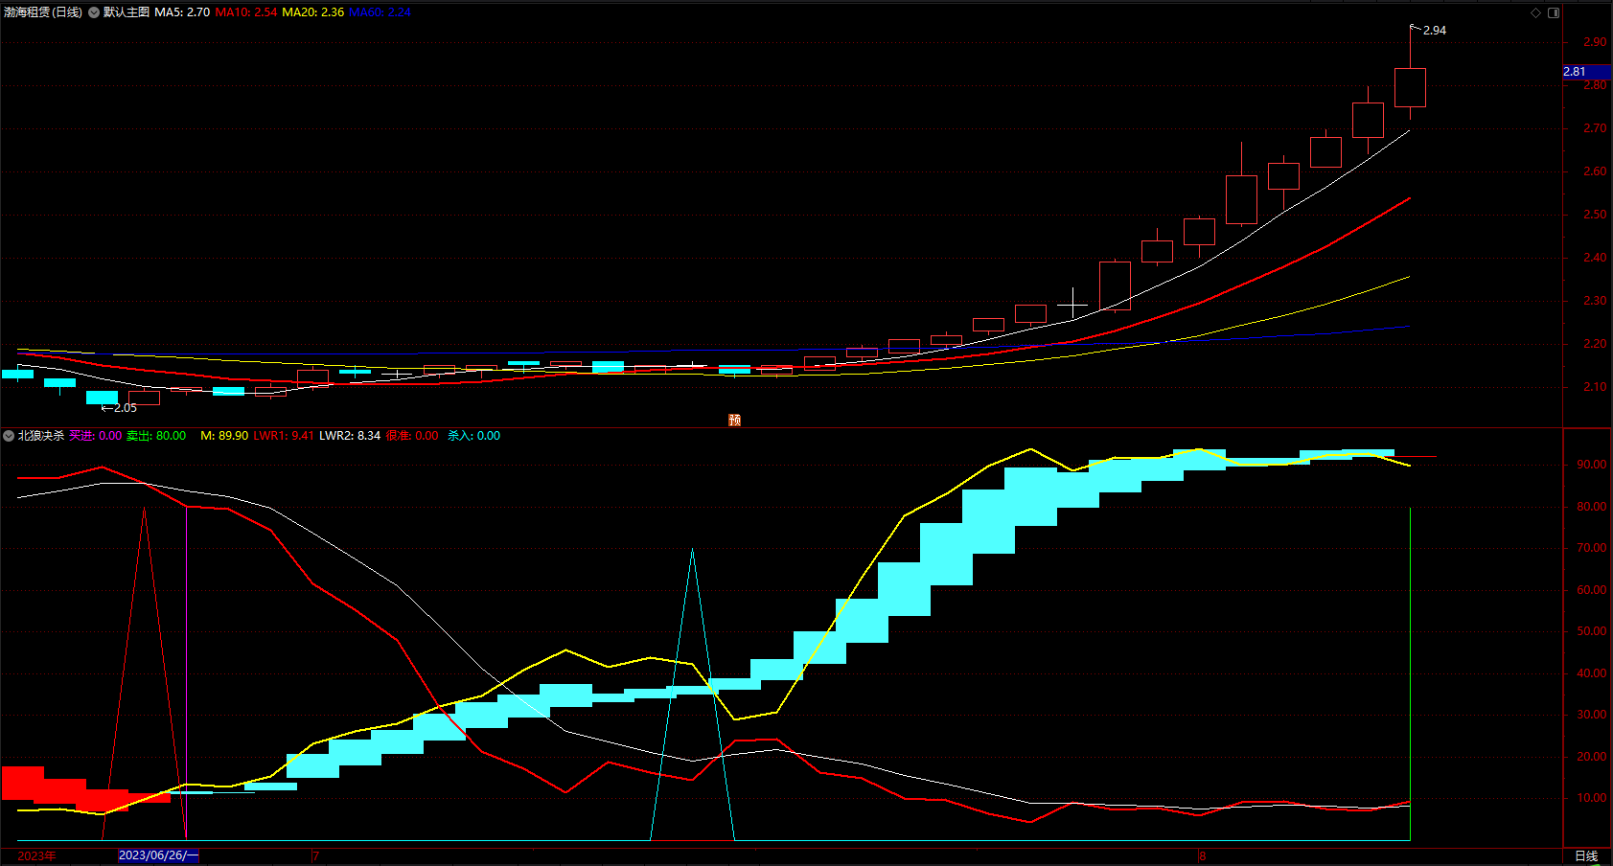Viewport: 1613px width, 866px height.
Task: Click the latest candlestick with the 2.94 high
Action: point(1410,87)
